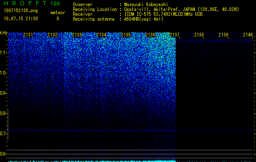Click the Receiving antenna label
The image size is (256, 162).
(x=94, y=19)
